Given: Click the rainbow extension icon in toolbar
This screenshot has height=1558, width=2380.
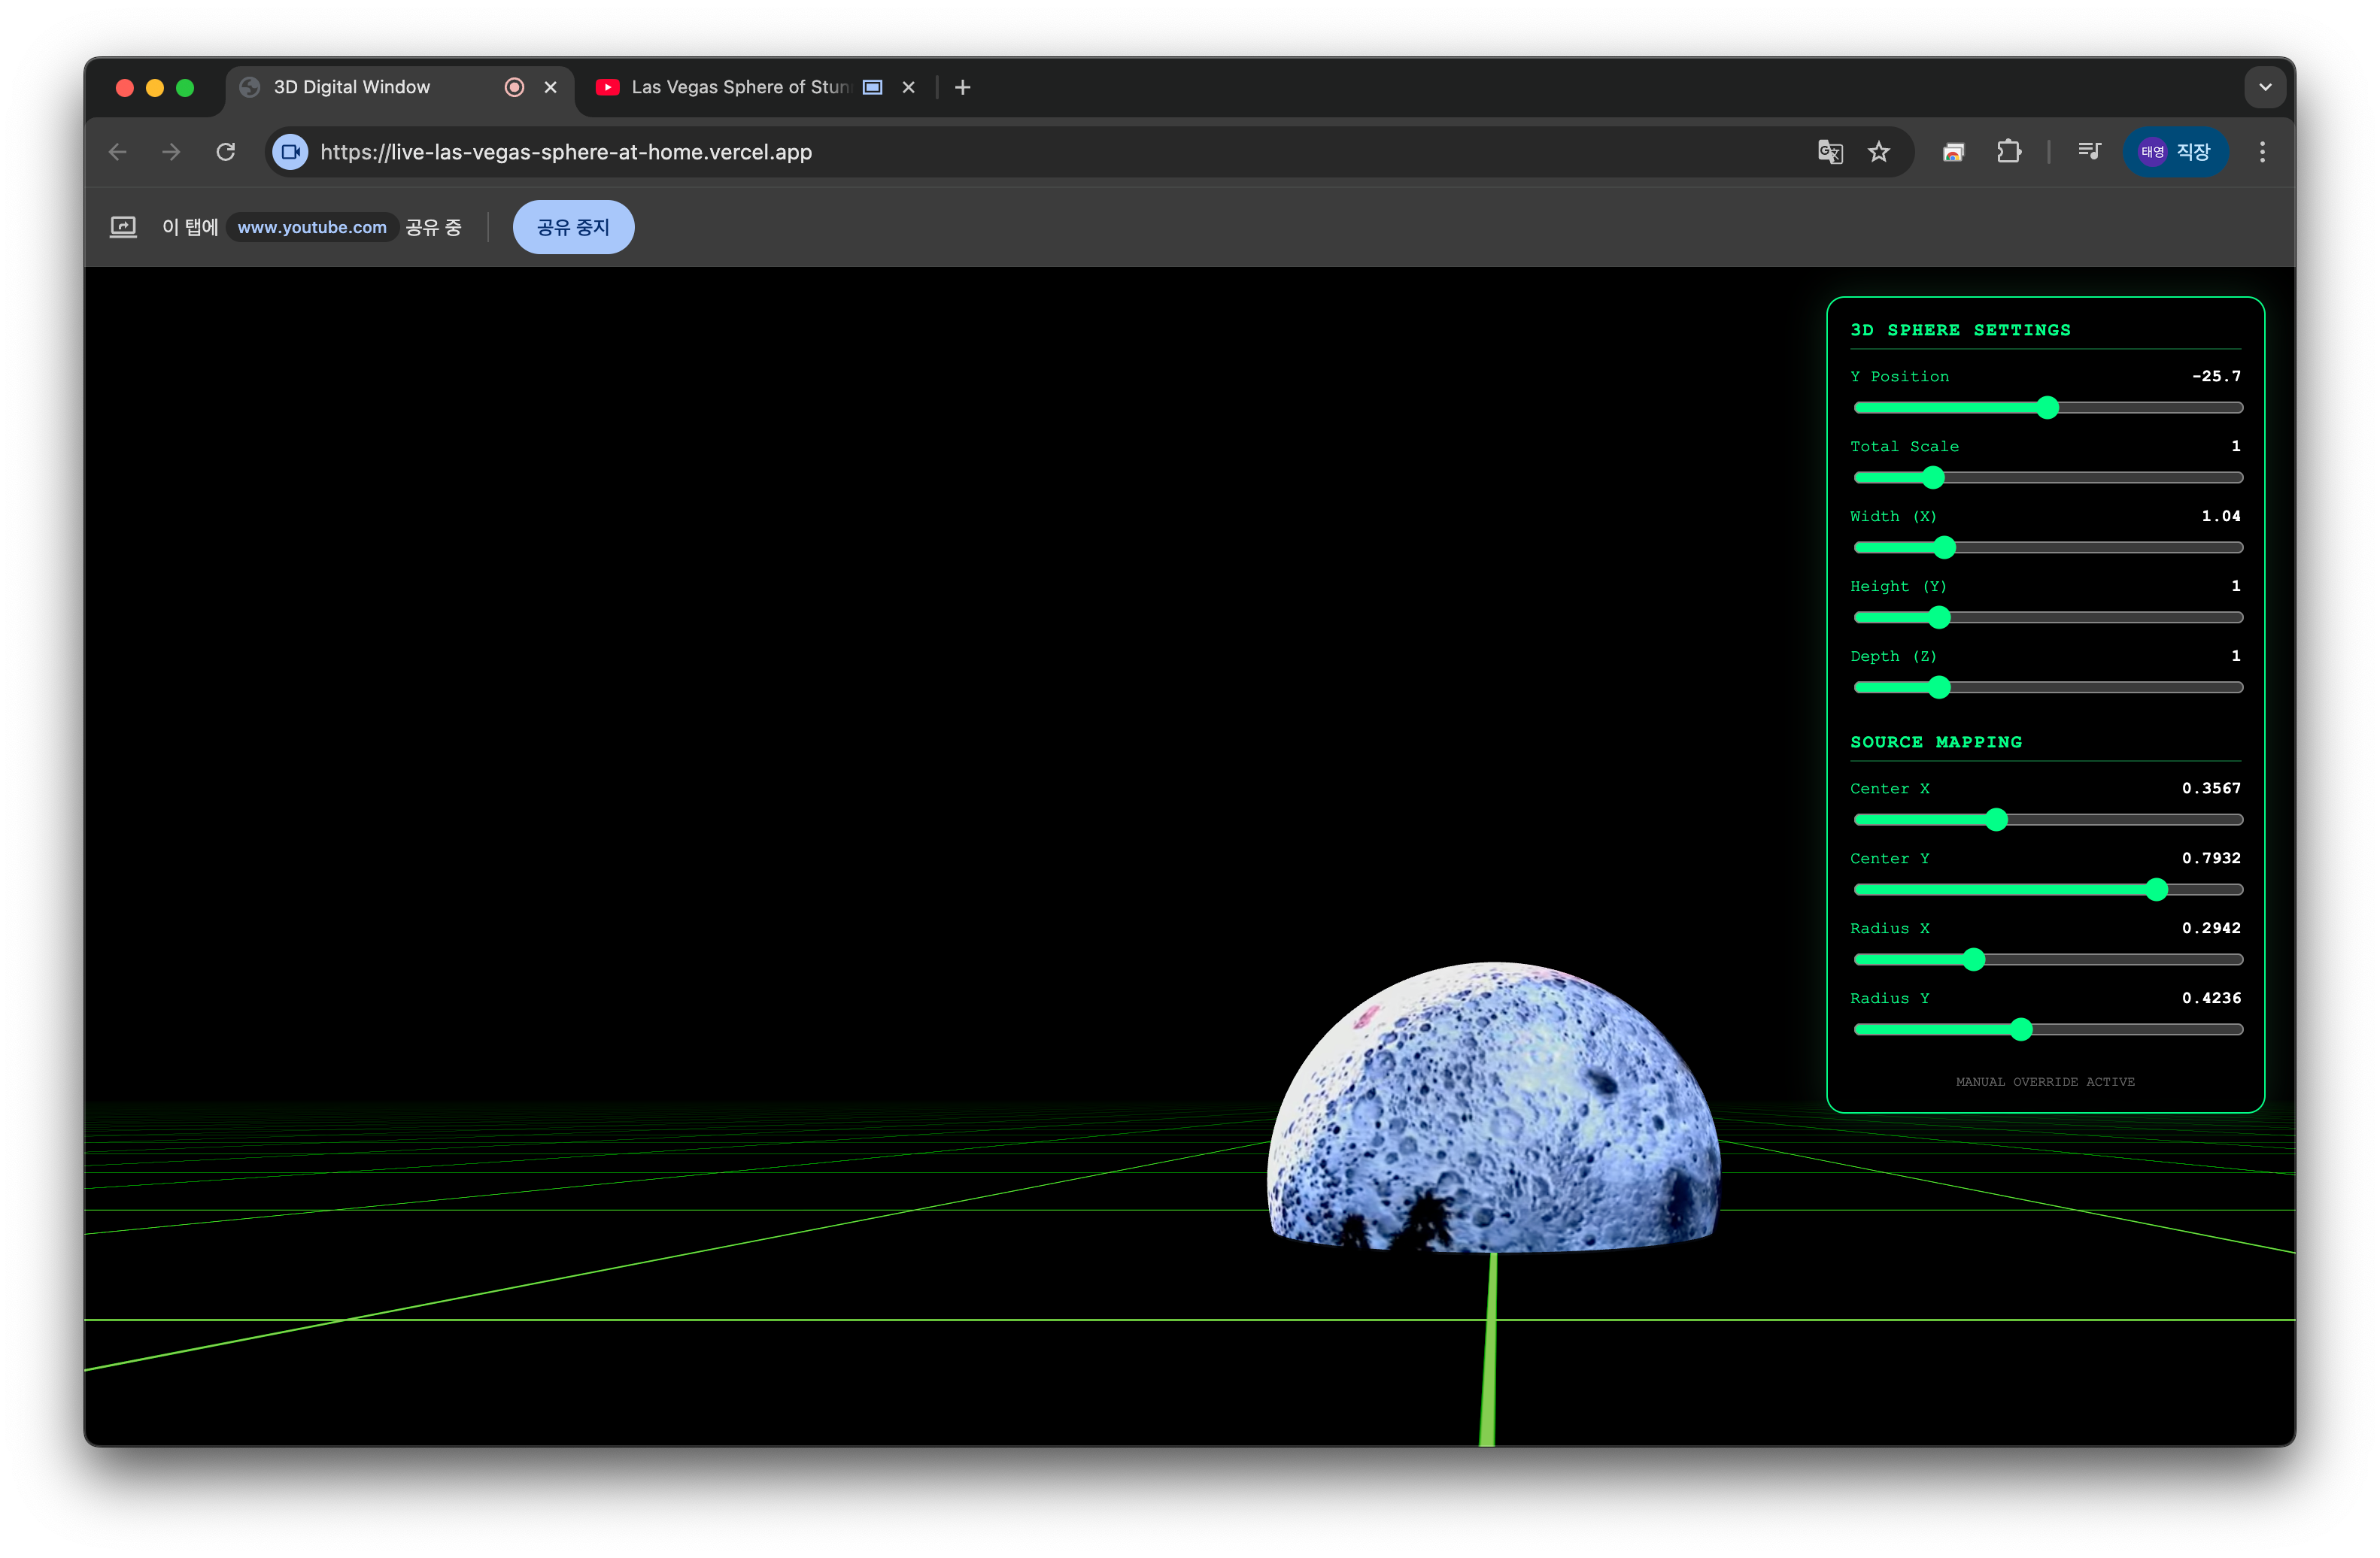Looking at the screenshot, I should (1953, 152).
